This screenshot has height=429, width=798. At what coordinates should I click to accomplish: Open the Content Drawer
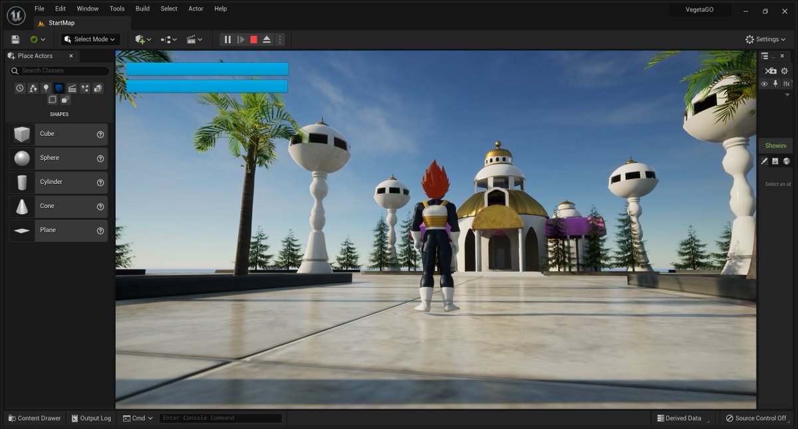pos(35,418)
